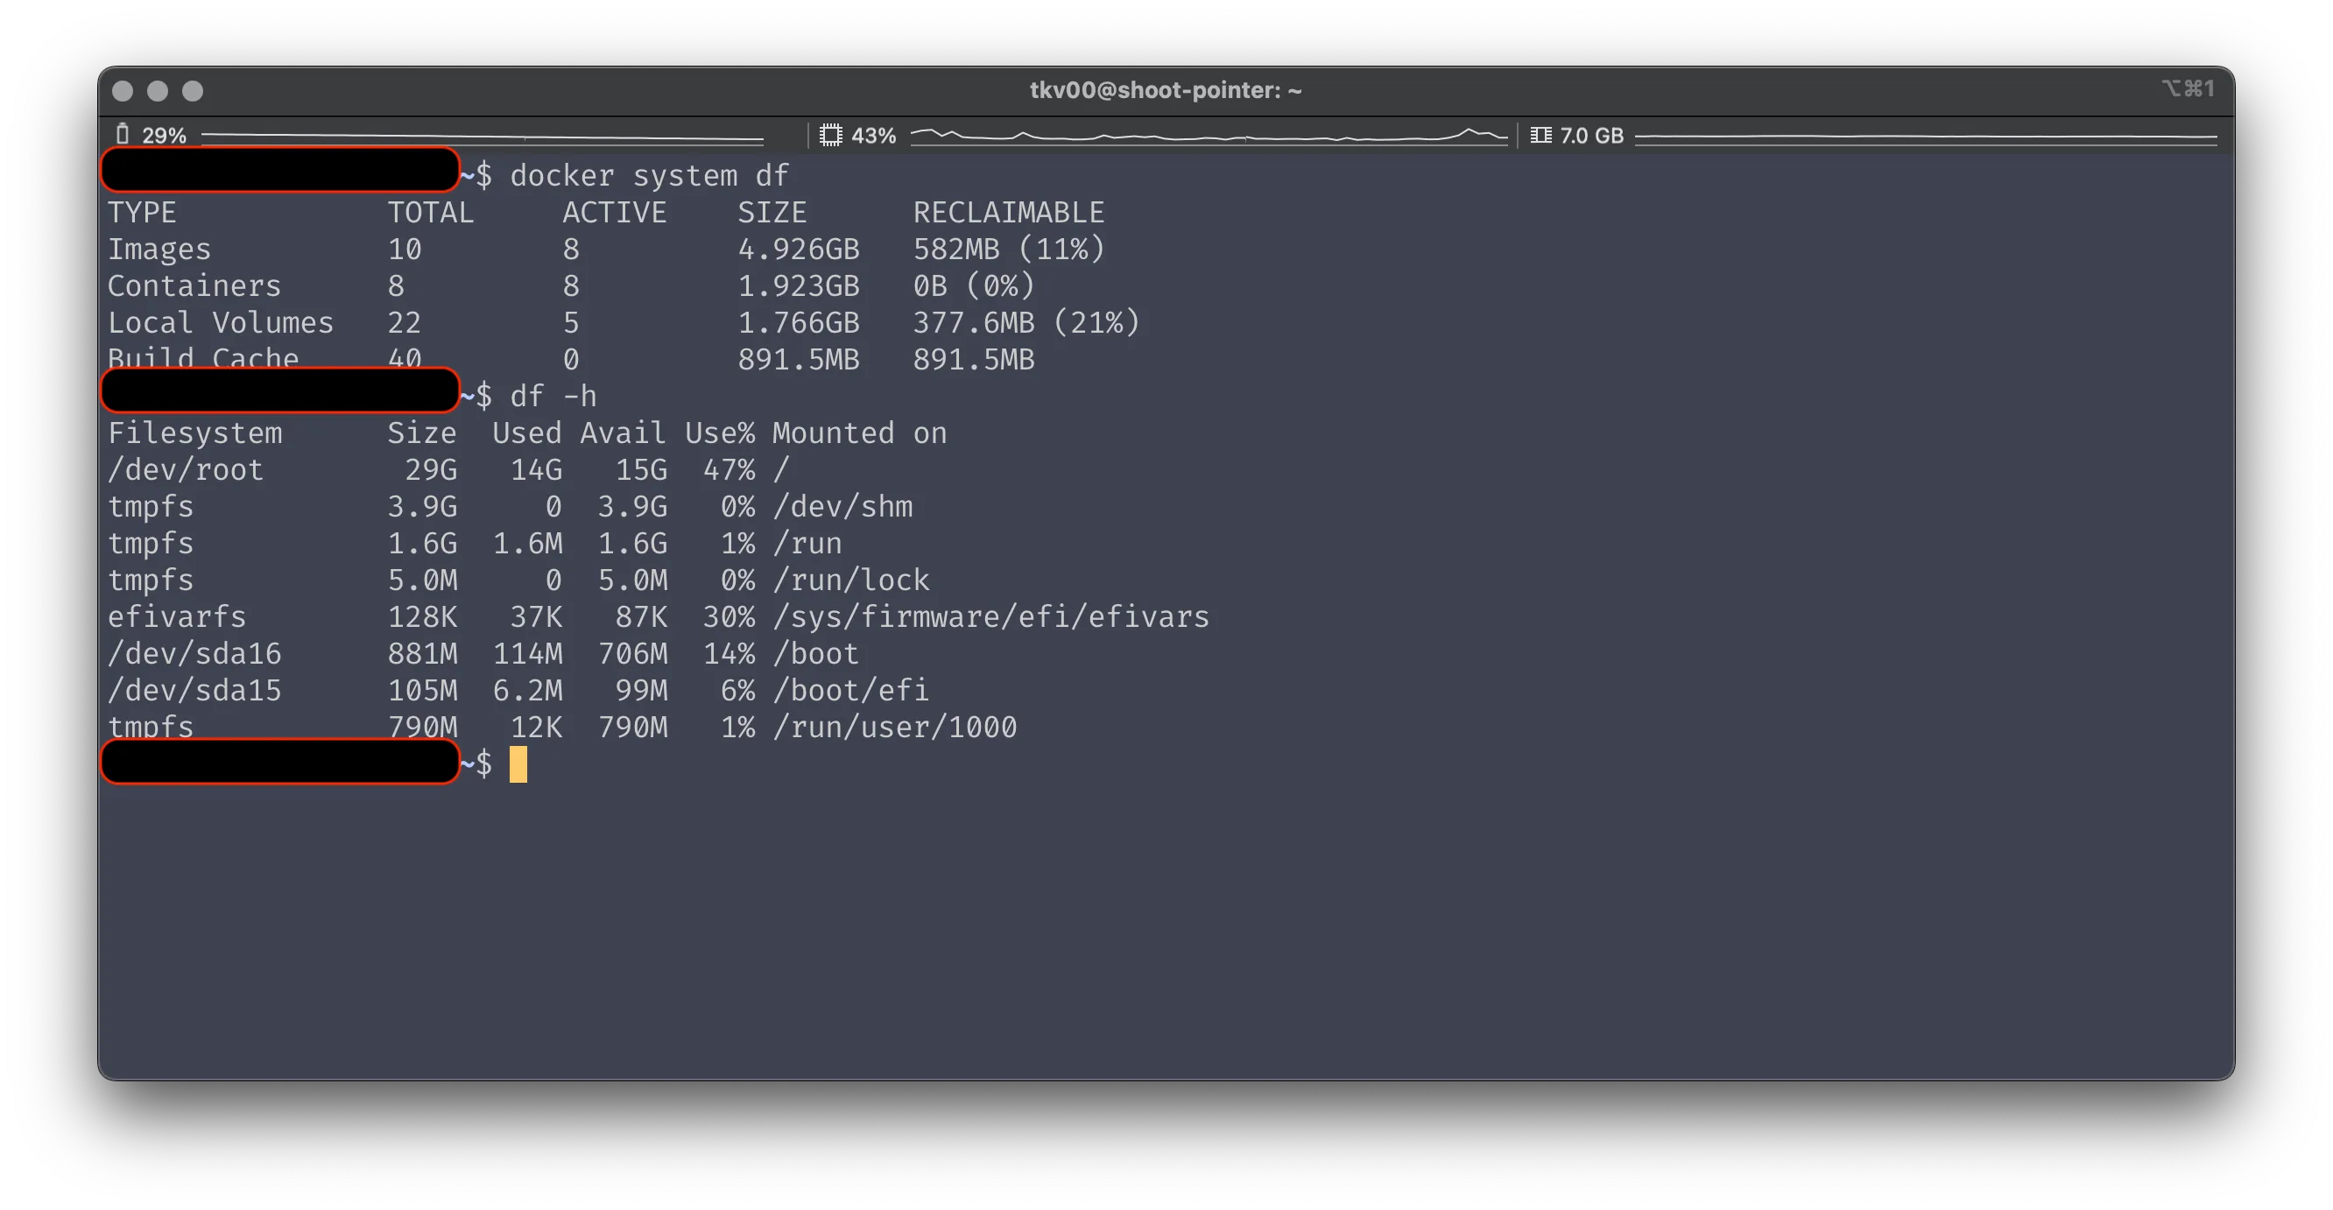The width and height of the screenshot is (2333, 1210).
Task: Click the Containers row label
Action: pyautogui.click(x=194, y=286)
